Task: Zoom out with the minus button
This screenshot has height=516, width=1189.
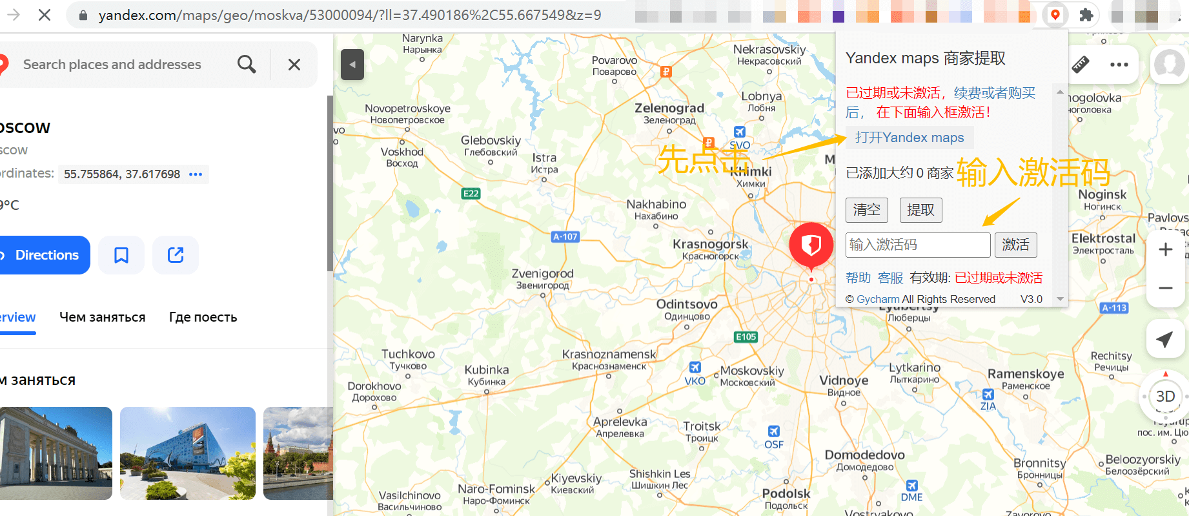Action: coord(1166,288)
